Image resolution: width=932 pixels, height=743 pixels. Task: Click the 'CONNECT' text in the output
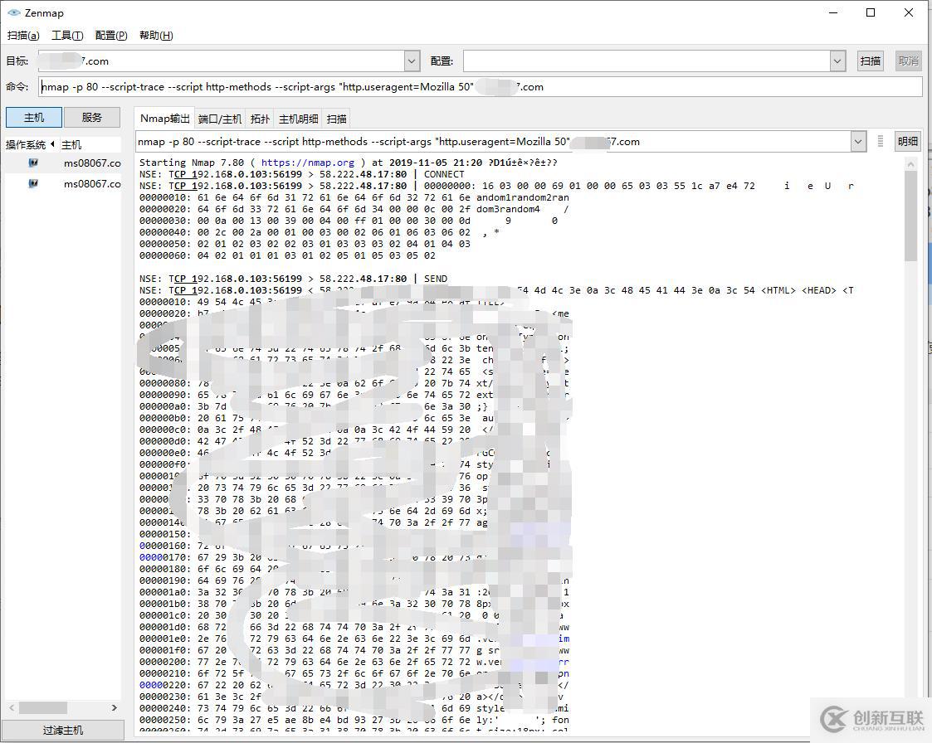(x=444, y=175)
